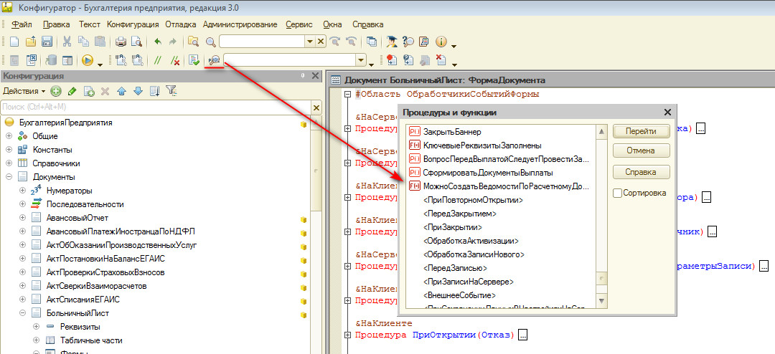Expand the Табличные части node
Image resolution: width=775 pixels, height=354 pixels.
point(36,340)
